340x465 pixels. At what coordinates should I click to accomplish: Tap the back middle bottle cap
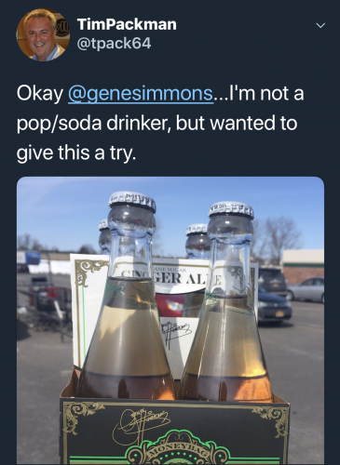[x=197, y=230]
